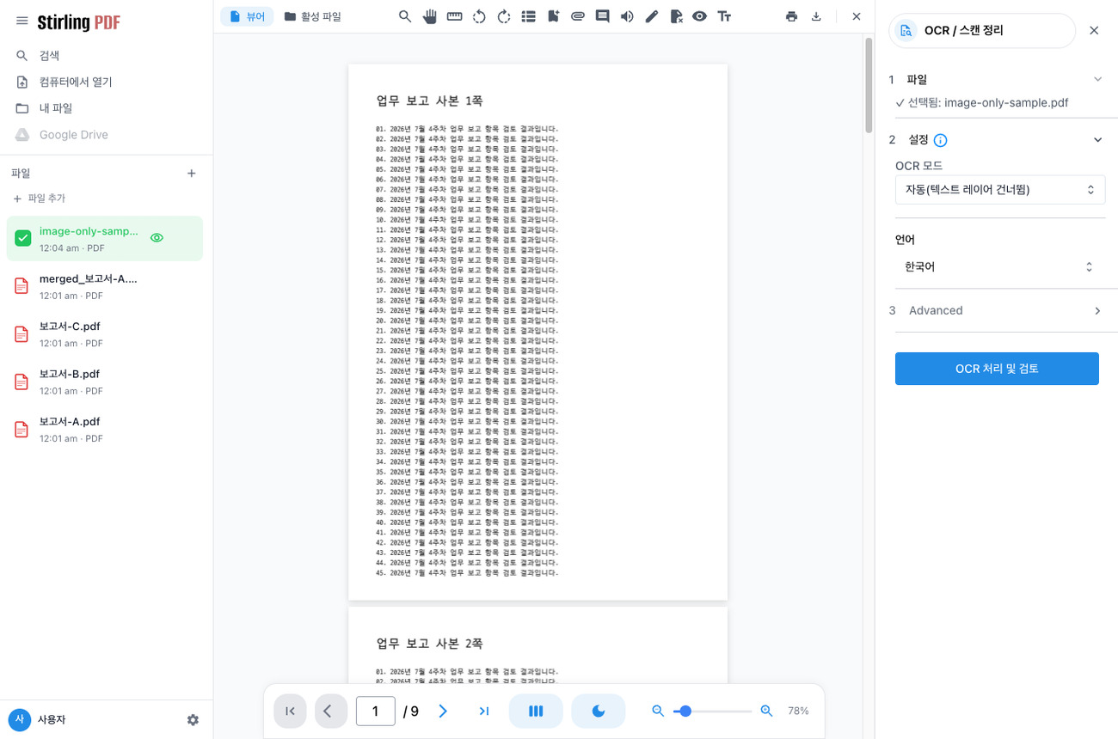Select the pencil annotate tool

[x=651, y=16]
